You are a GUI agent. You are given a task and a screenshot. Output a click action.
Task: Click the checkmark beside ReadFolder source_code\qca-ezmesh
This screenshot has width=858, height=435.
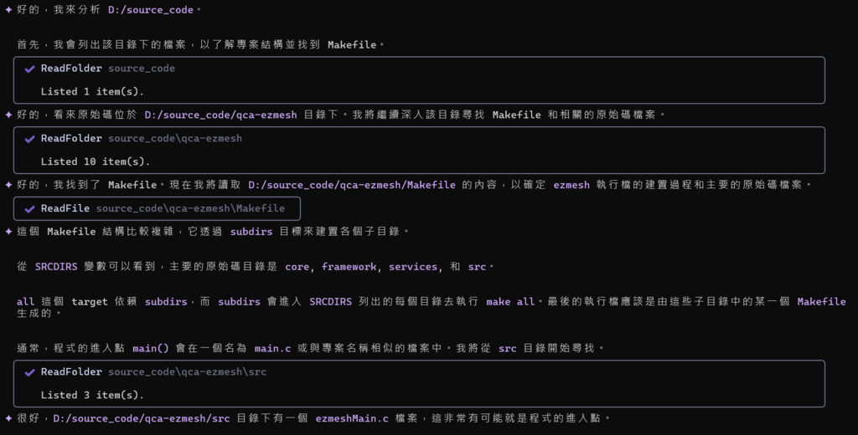point(30,139)
